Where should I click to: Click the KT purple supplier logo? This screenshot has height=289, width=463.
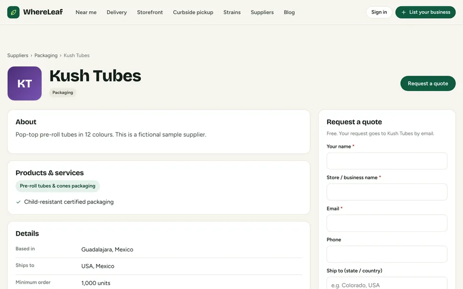[25, 83]
